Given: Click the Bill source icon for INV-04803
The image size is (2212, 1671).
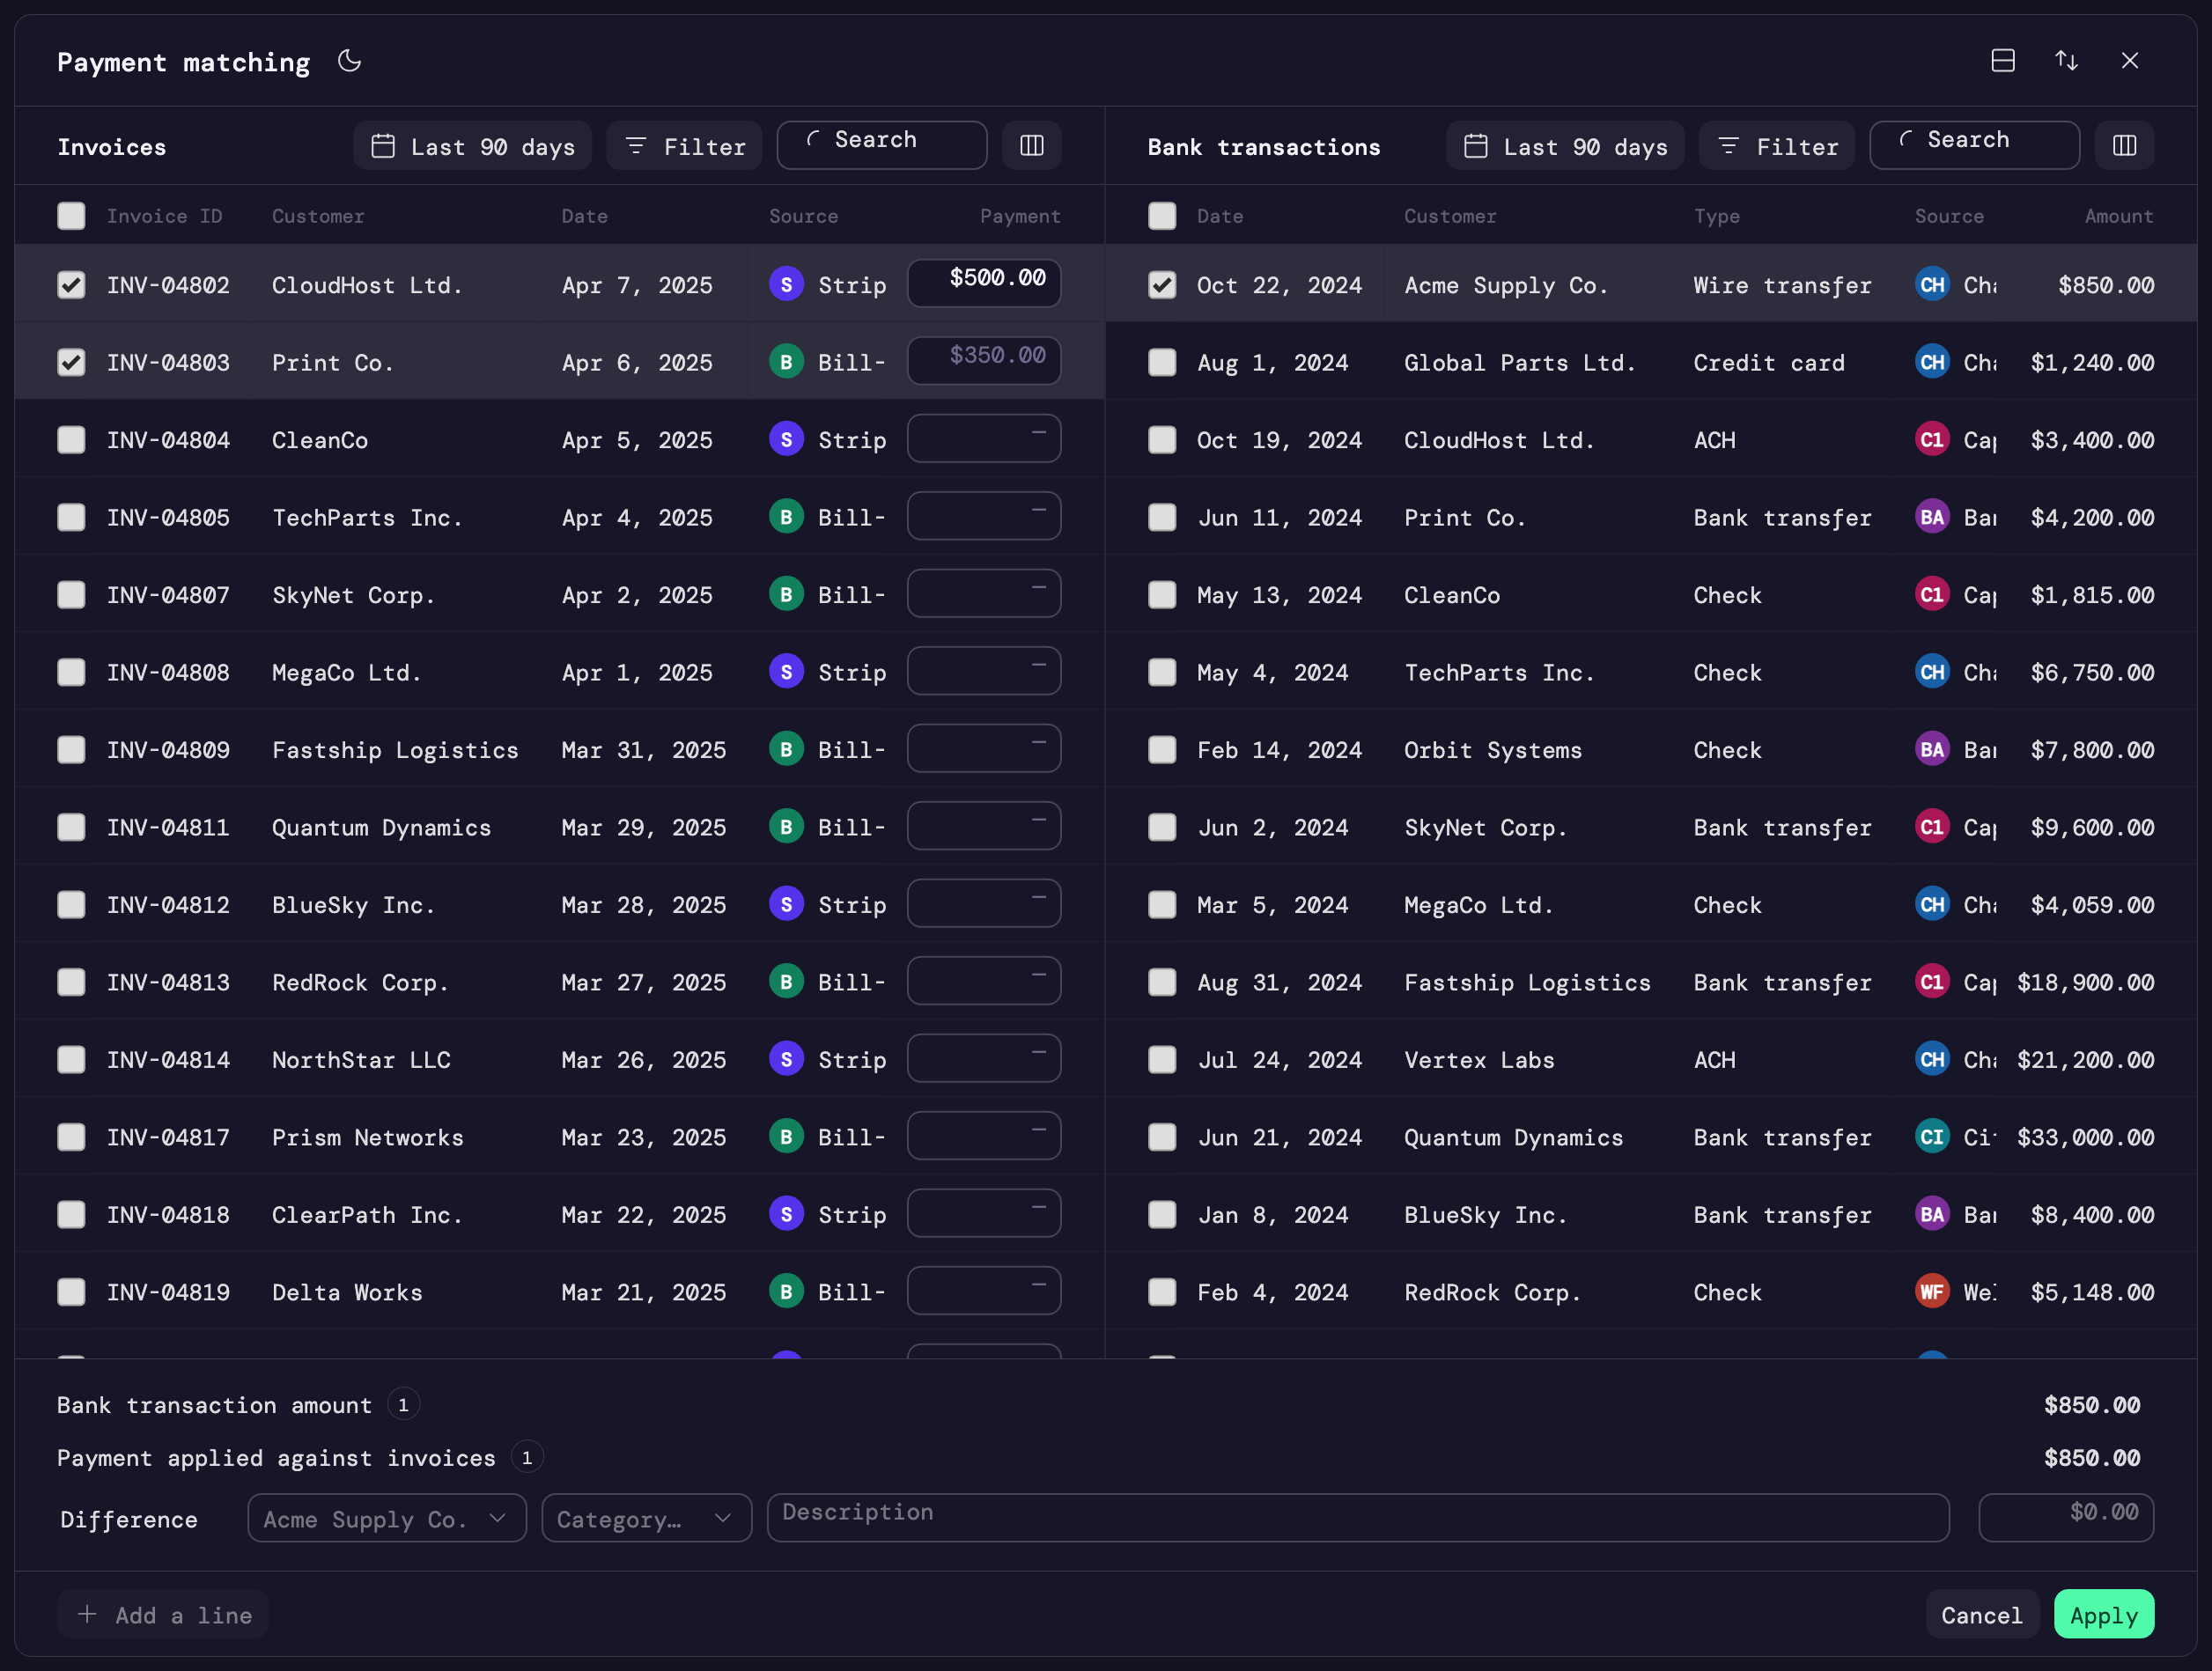Looking at the screenshot, I should point(787,361).
